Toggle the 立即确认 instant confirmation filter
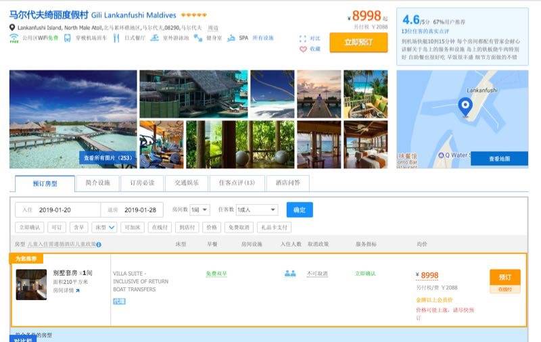The image size is (541, 342). coord(30,228)
